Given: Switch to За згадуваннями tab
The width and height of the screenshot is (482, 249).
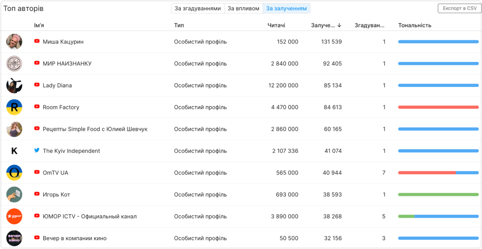Looking at the screenshot, I should coord(198,8).
